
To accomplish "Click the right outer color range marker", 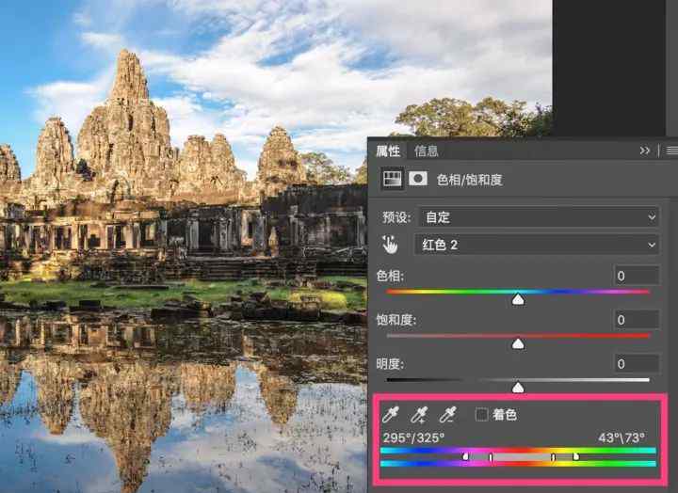I will [575, 456].
